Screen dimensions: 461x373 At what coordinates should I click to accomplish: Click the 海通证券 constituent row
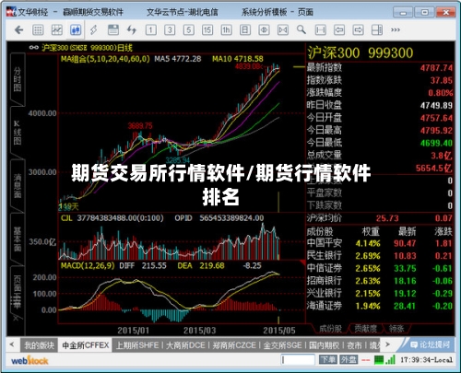coord(380,306)
